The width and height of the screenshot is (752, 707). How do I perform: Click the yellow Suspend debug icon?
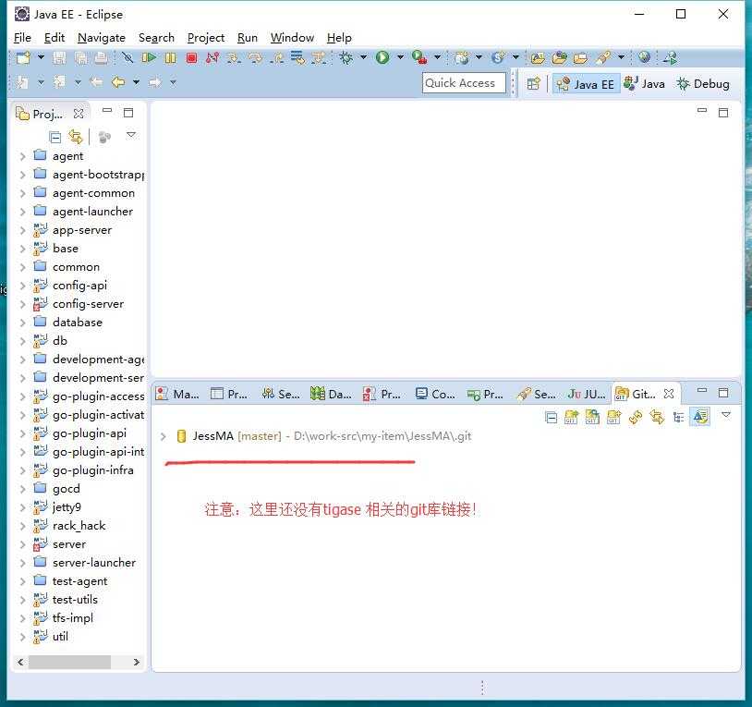click(x=170, y=58)
